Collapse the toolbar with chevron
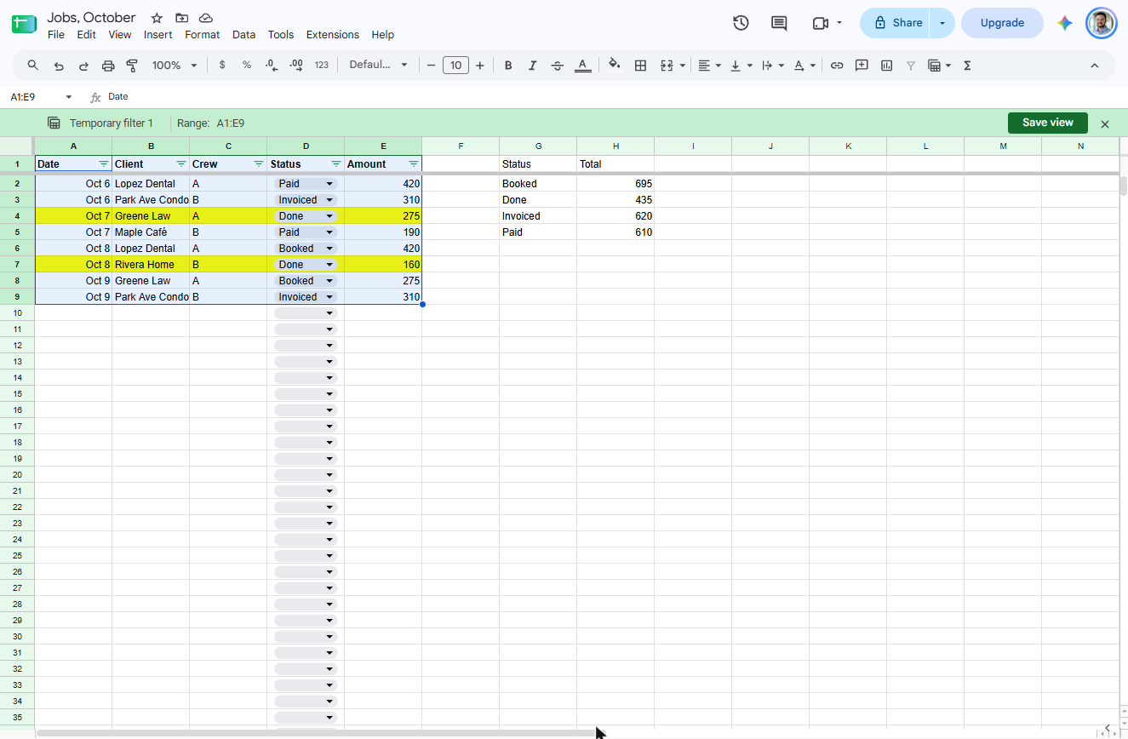This screenshot has height=739, width=1128. pyautogui.click(x=1095, y=66)
